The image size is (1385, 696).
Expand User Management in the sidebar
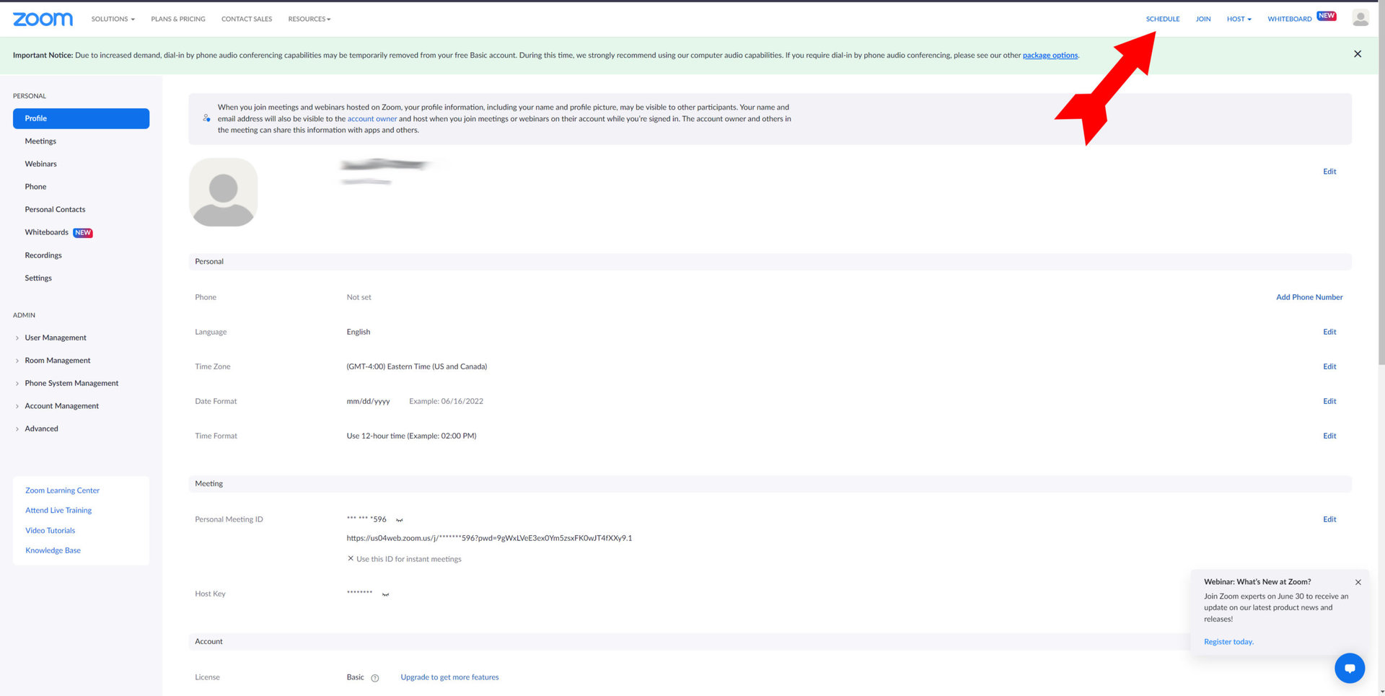(56, 338)
